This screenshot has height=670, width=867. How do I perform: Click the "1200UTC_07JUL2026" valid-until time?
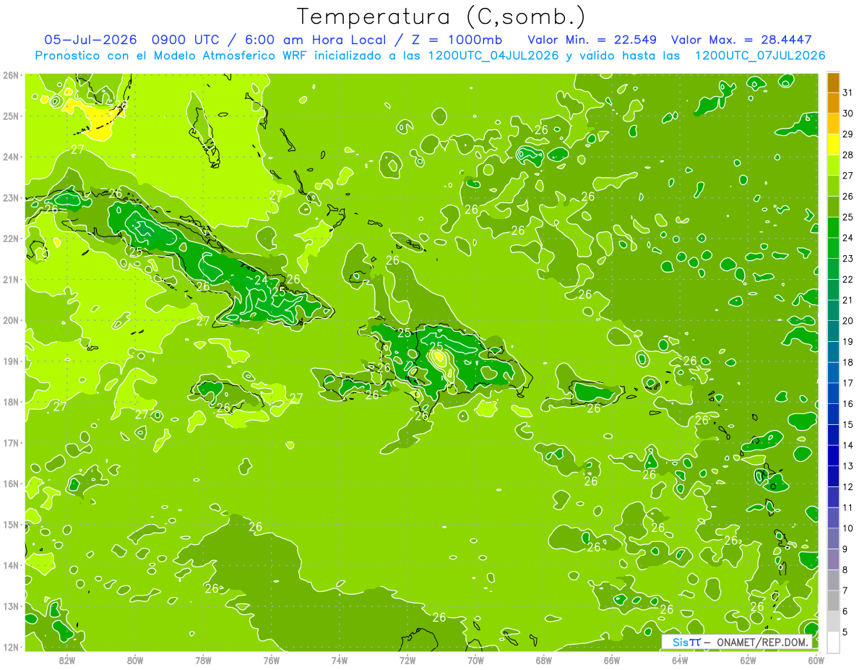(x=760, y=55)
